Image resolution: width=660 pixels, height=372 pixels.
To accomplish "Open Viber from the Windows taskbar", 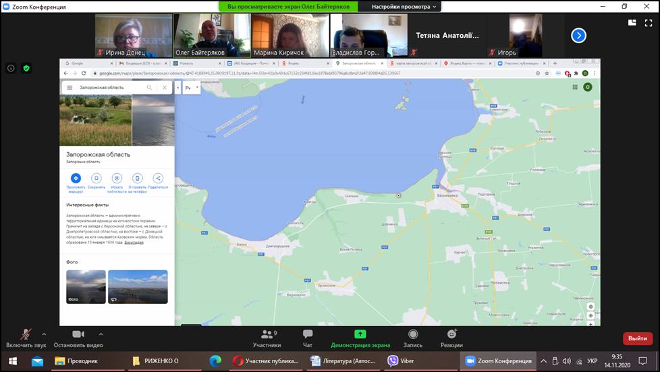I will click(x=402, y=361).
